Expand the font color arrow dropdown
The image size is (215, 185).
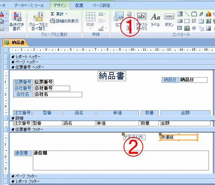click(x=6, y=14)
